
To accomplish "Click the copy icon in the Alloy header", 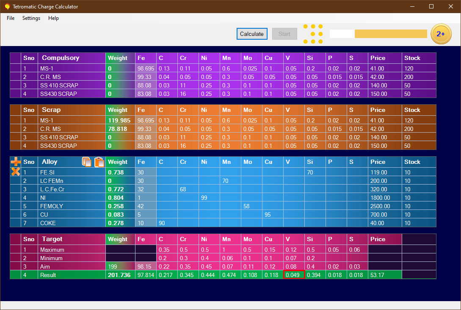I will [87, 161].
